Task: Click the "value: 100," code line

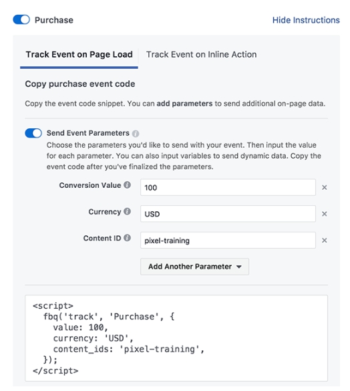Action: click(x=80, y=328)
